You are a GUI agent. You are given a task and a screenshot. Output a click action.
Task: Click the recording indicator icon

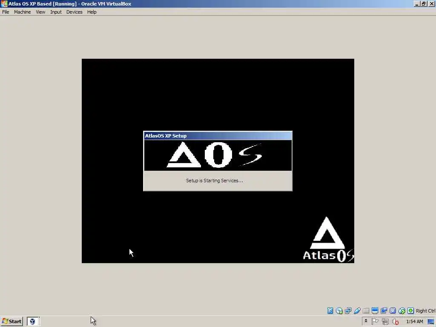384,310
